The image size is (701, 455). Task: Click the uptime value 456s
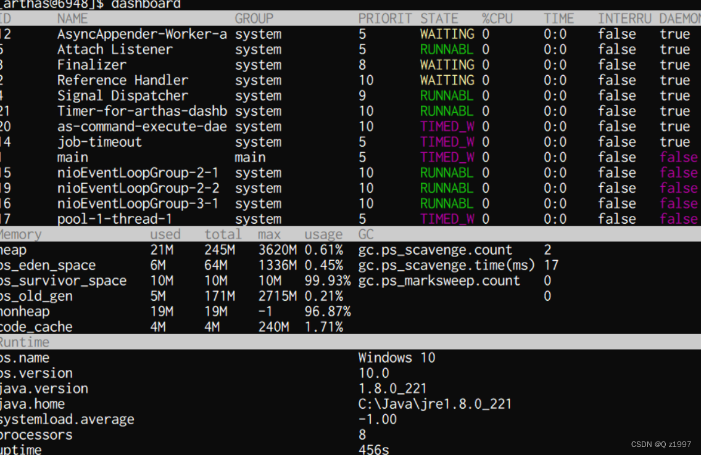(374, 449)
